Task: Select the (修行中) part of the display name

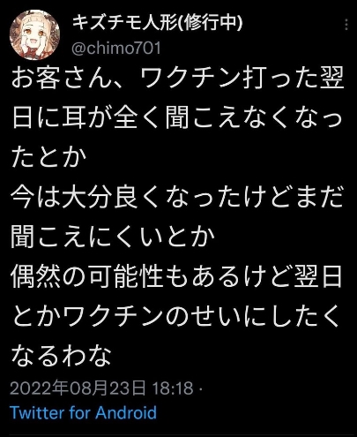Action: coord(210,23)
